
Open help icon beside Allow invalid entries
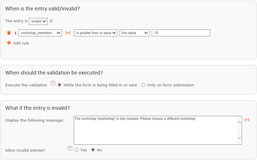[x=70, y=148]
